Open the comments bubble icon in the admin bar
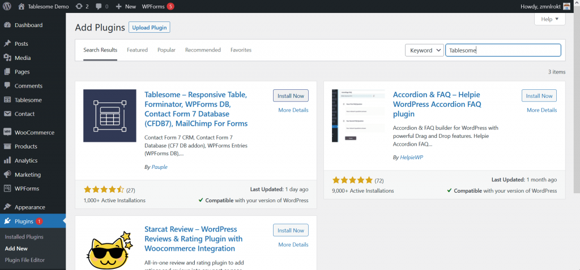The image size is (580, 270). [x=99, y=6]
